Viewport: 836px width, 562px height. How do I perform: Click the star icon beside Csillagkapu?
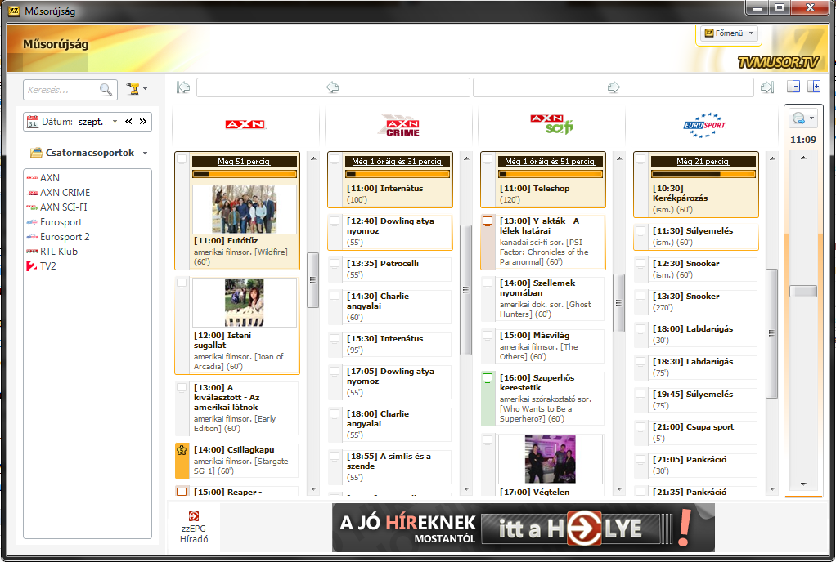(x=182, y=450)
